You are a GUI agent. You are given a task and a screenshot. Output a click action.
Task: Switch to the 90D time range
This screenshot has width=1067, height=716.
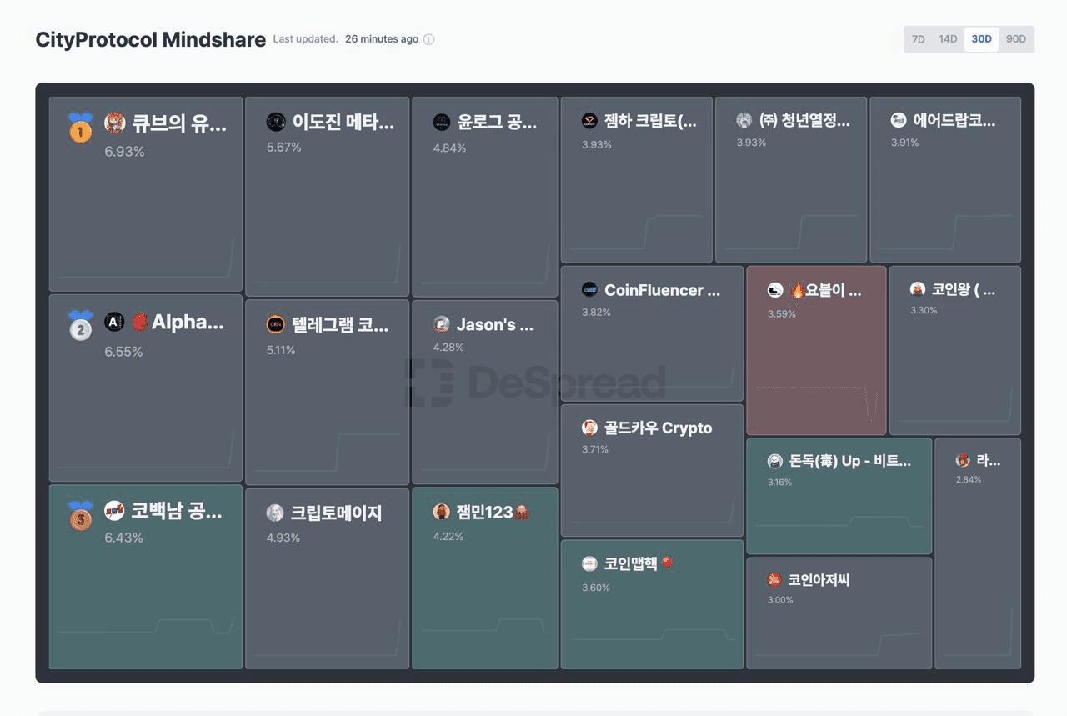1015,39
